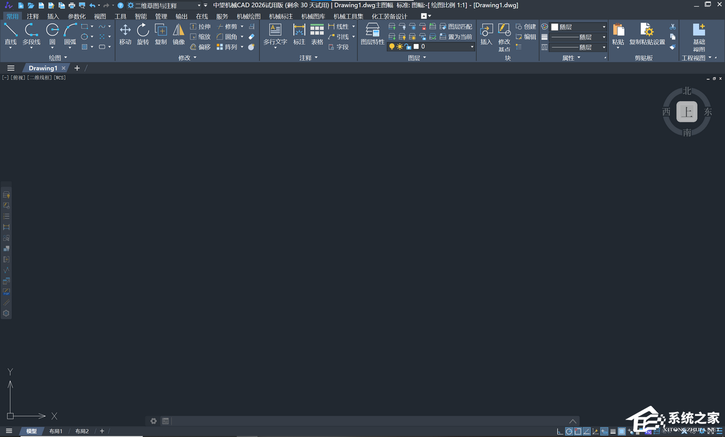Select the 圆角 fillet tool
The height and width of the screenshot is (437, 725).
[x=227, y=37]
